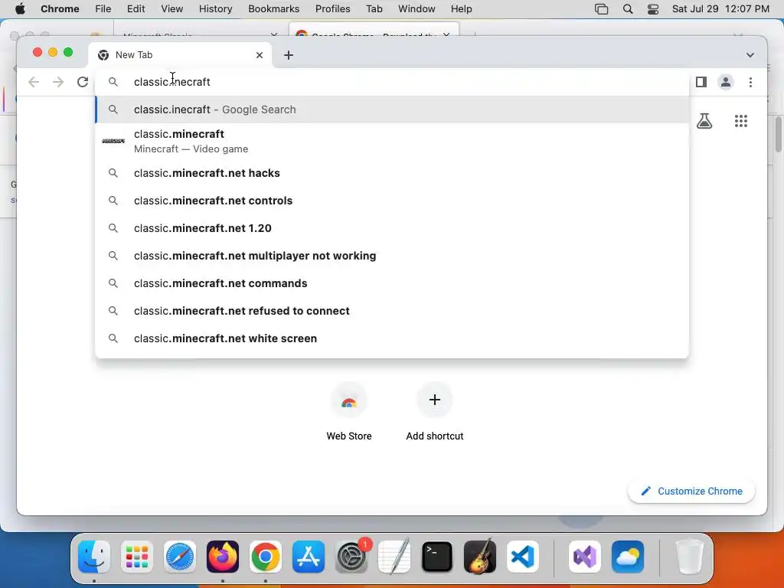Go back with the back arrow
Viewport: 784px width, 588px height.
[34, 82]
